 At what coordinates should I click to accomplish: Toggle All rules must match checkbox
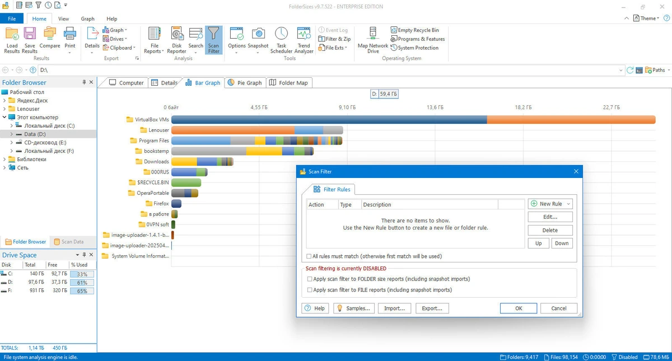click(309, 256)
